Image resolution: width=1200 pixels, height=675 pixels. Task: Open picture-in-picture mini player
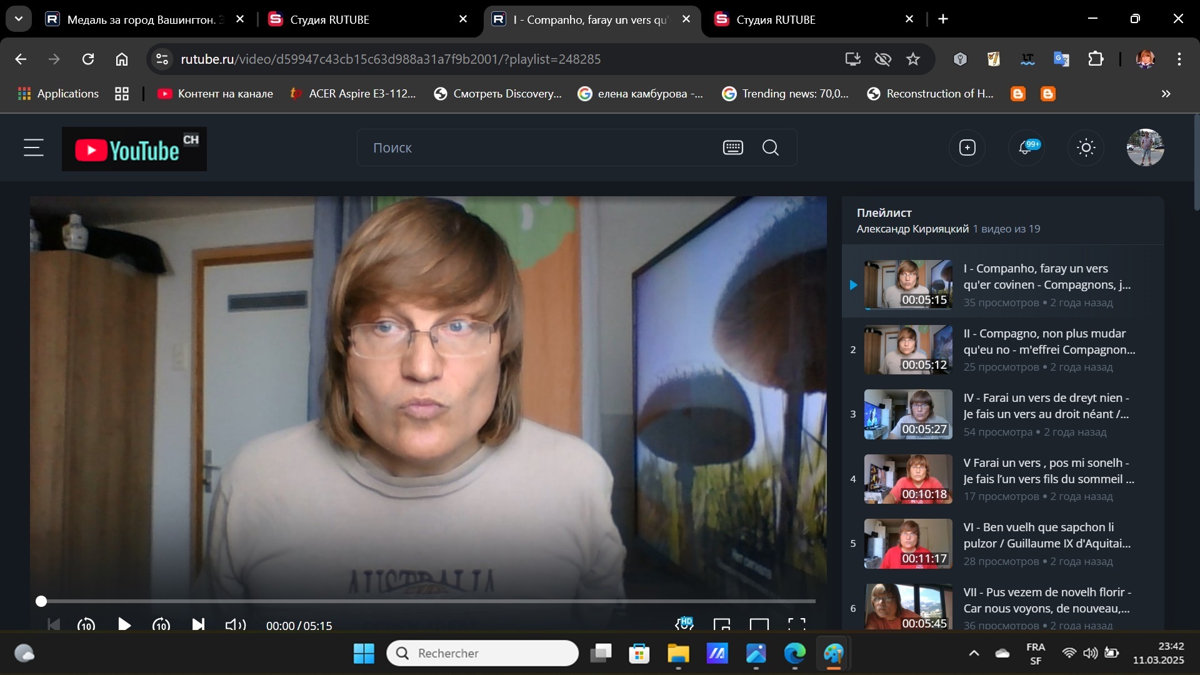(722, 624)
